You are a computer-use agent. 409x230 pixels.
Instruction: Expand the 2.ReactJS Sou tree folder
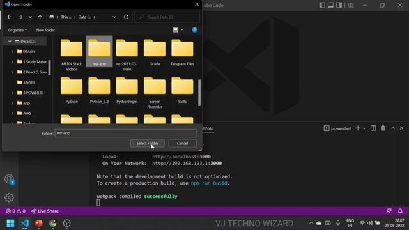click(12, 72)
